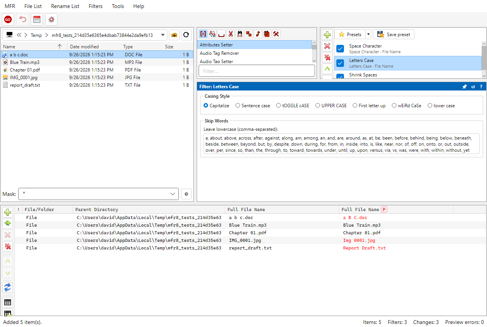Click the double red X beside the filter stack
Viewport: 487px width, 327px height.
[x=327, y=58]
